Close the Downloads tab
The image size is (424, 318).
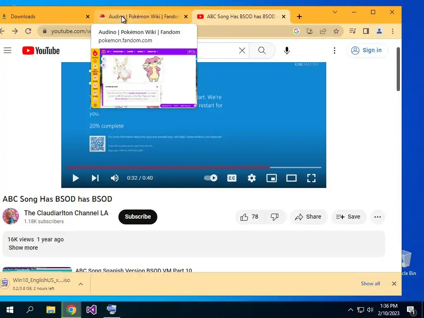[88, 17]
